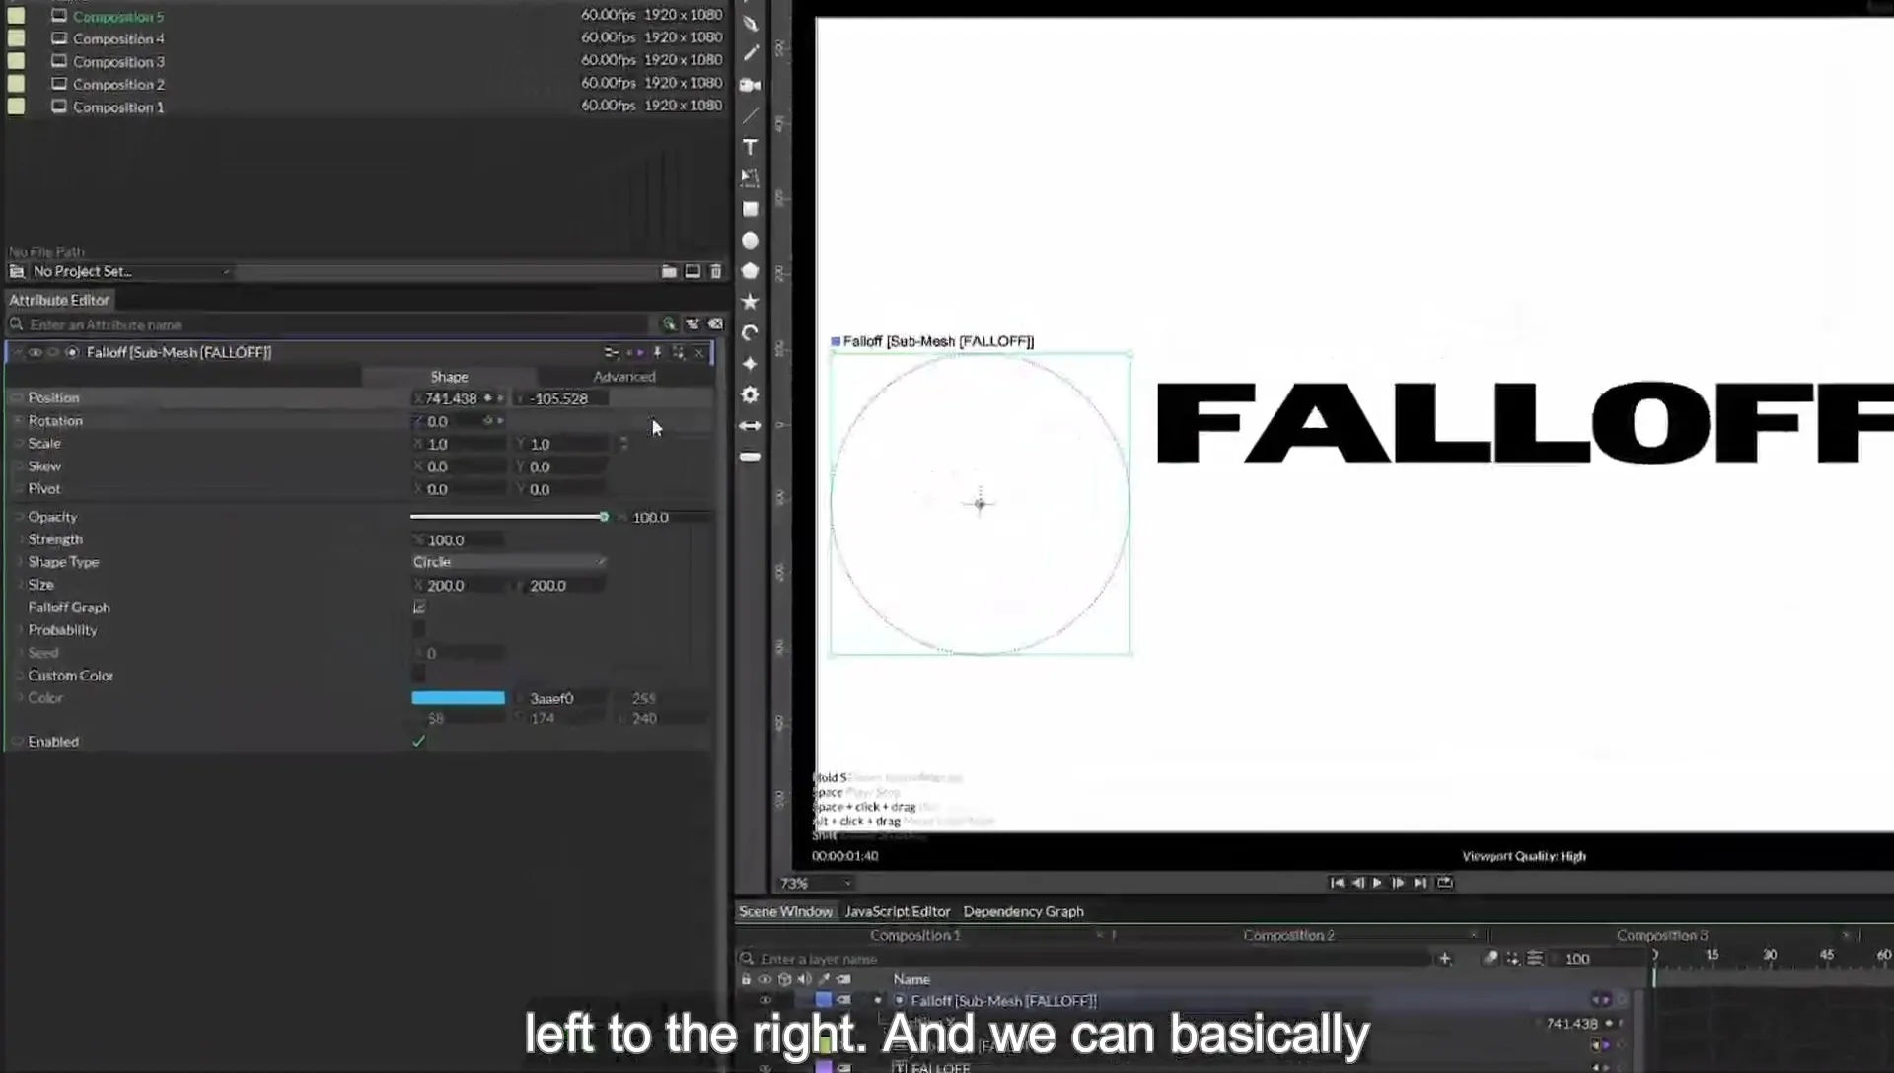
Task: Expand the Position attribute row
Action: [17, 398]
